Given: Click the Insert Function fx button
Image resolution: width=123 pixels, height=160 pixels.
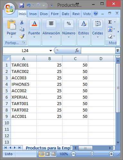Looking at the screenshot, I should tap(77, 50).
